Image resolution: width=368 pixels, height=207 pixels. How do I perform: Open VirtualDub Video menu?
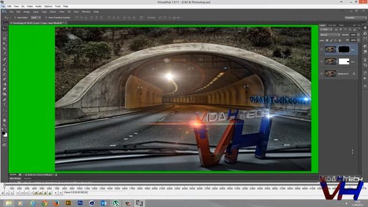click(30, 6)
